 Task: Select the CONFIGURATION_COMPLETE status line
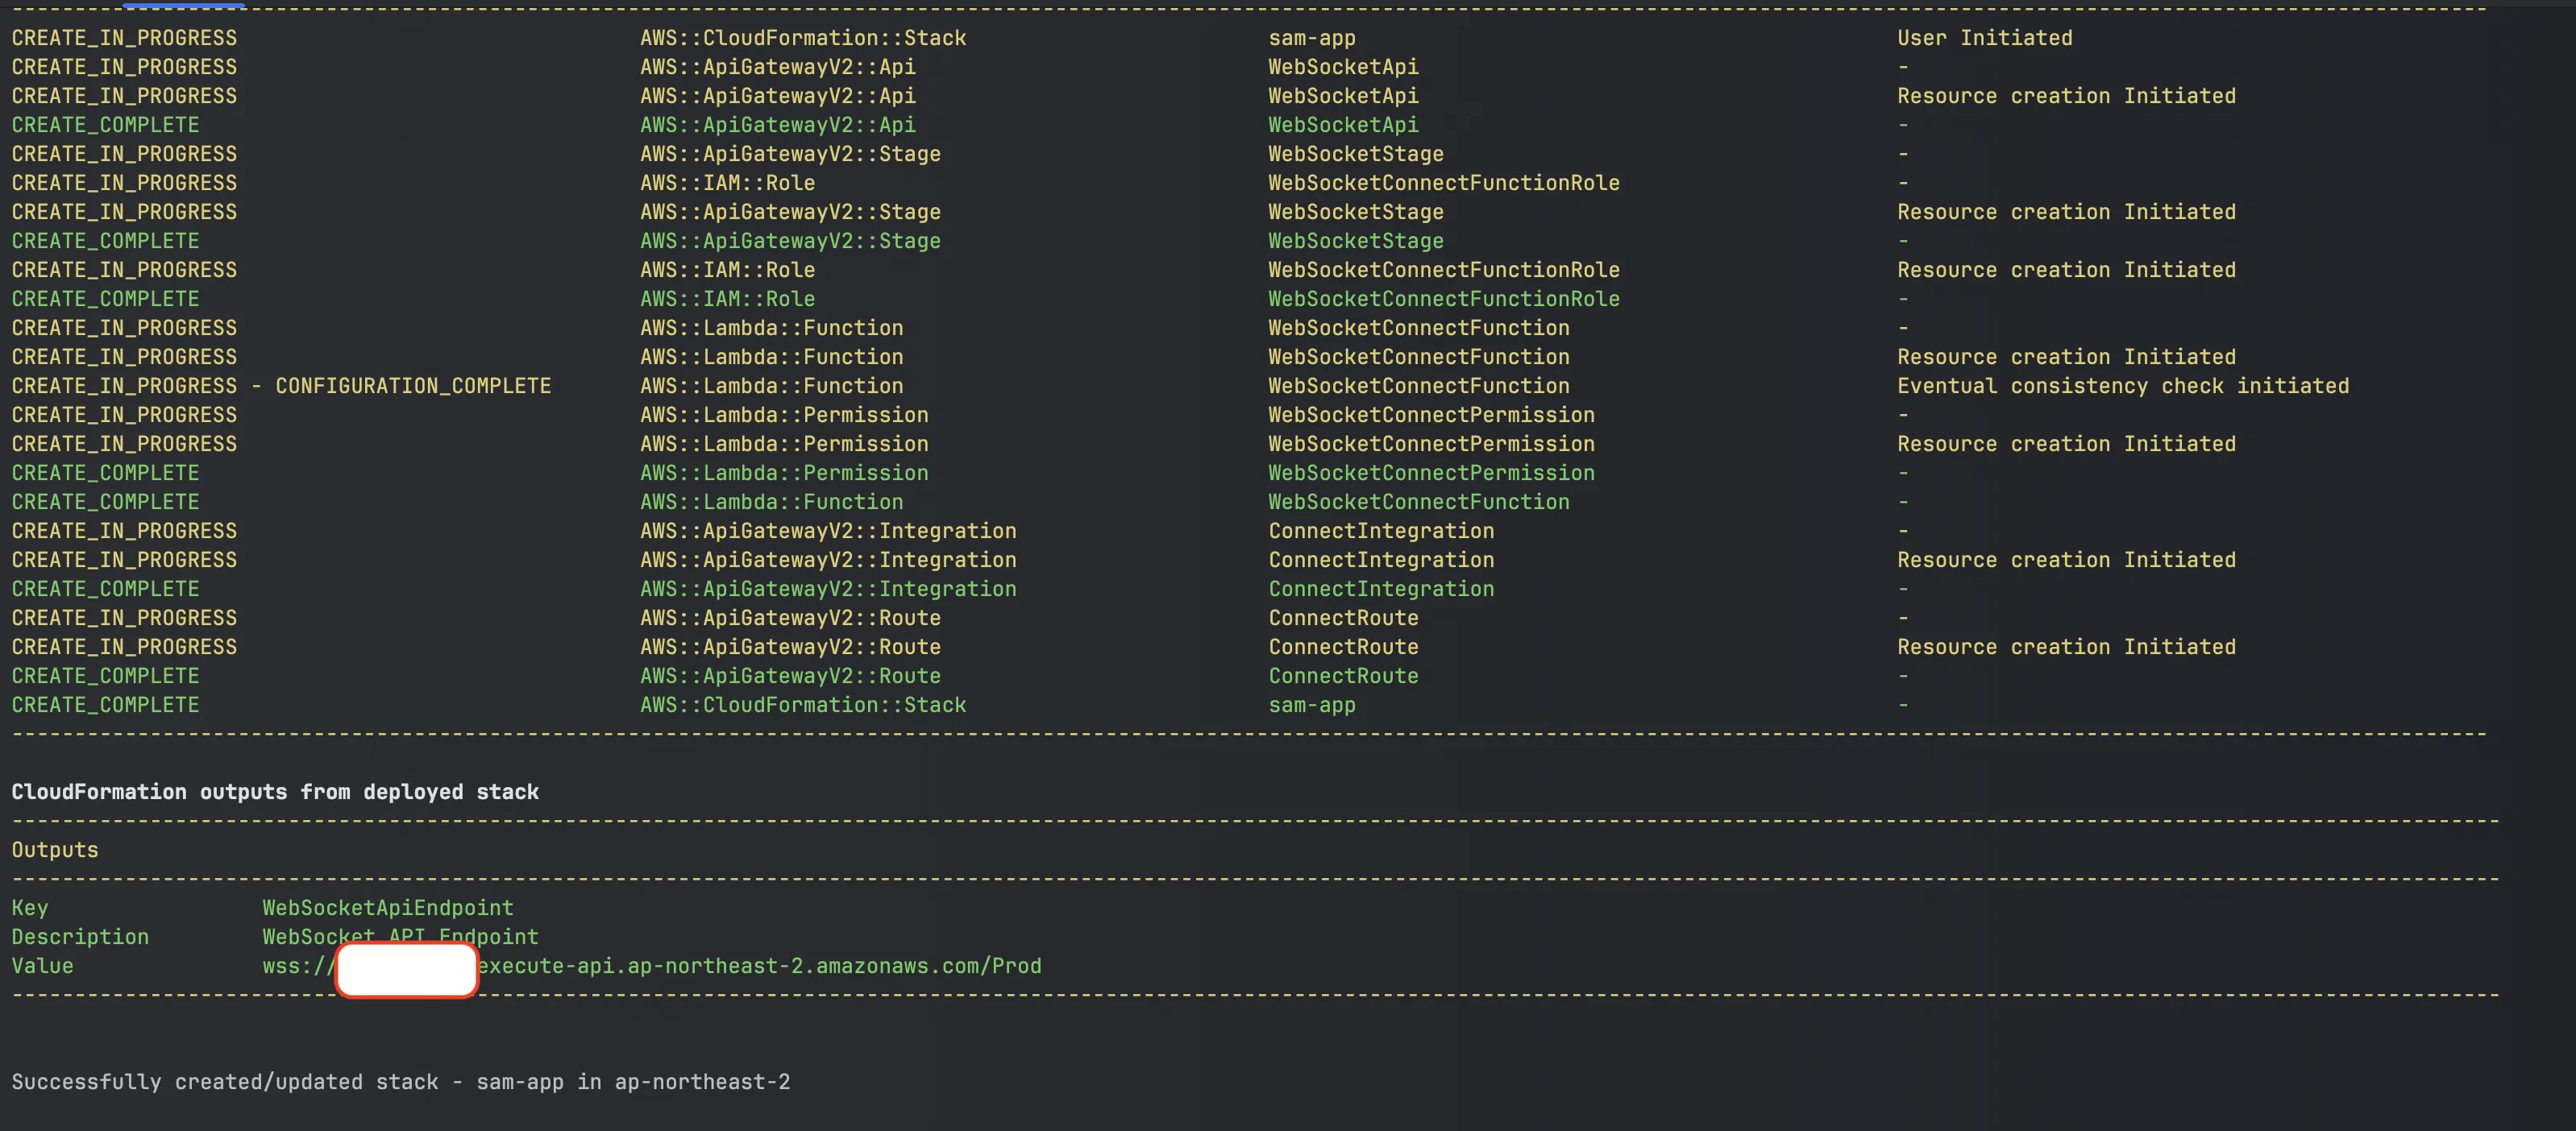tap(281, 386)
